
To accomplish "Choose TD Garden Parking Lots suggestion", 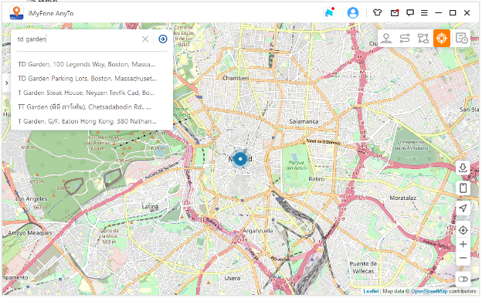I will click(x=87, y=79).
